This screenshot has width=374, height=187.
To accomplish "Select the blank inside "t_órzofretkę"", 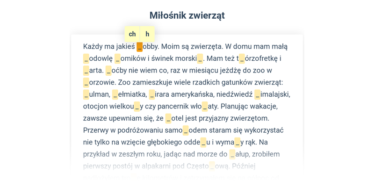I will tap(242, 59).
